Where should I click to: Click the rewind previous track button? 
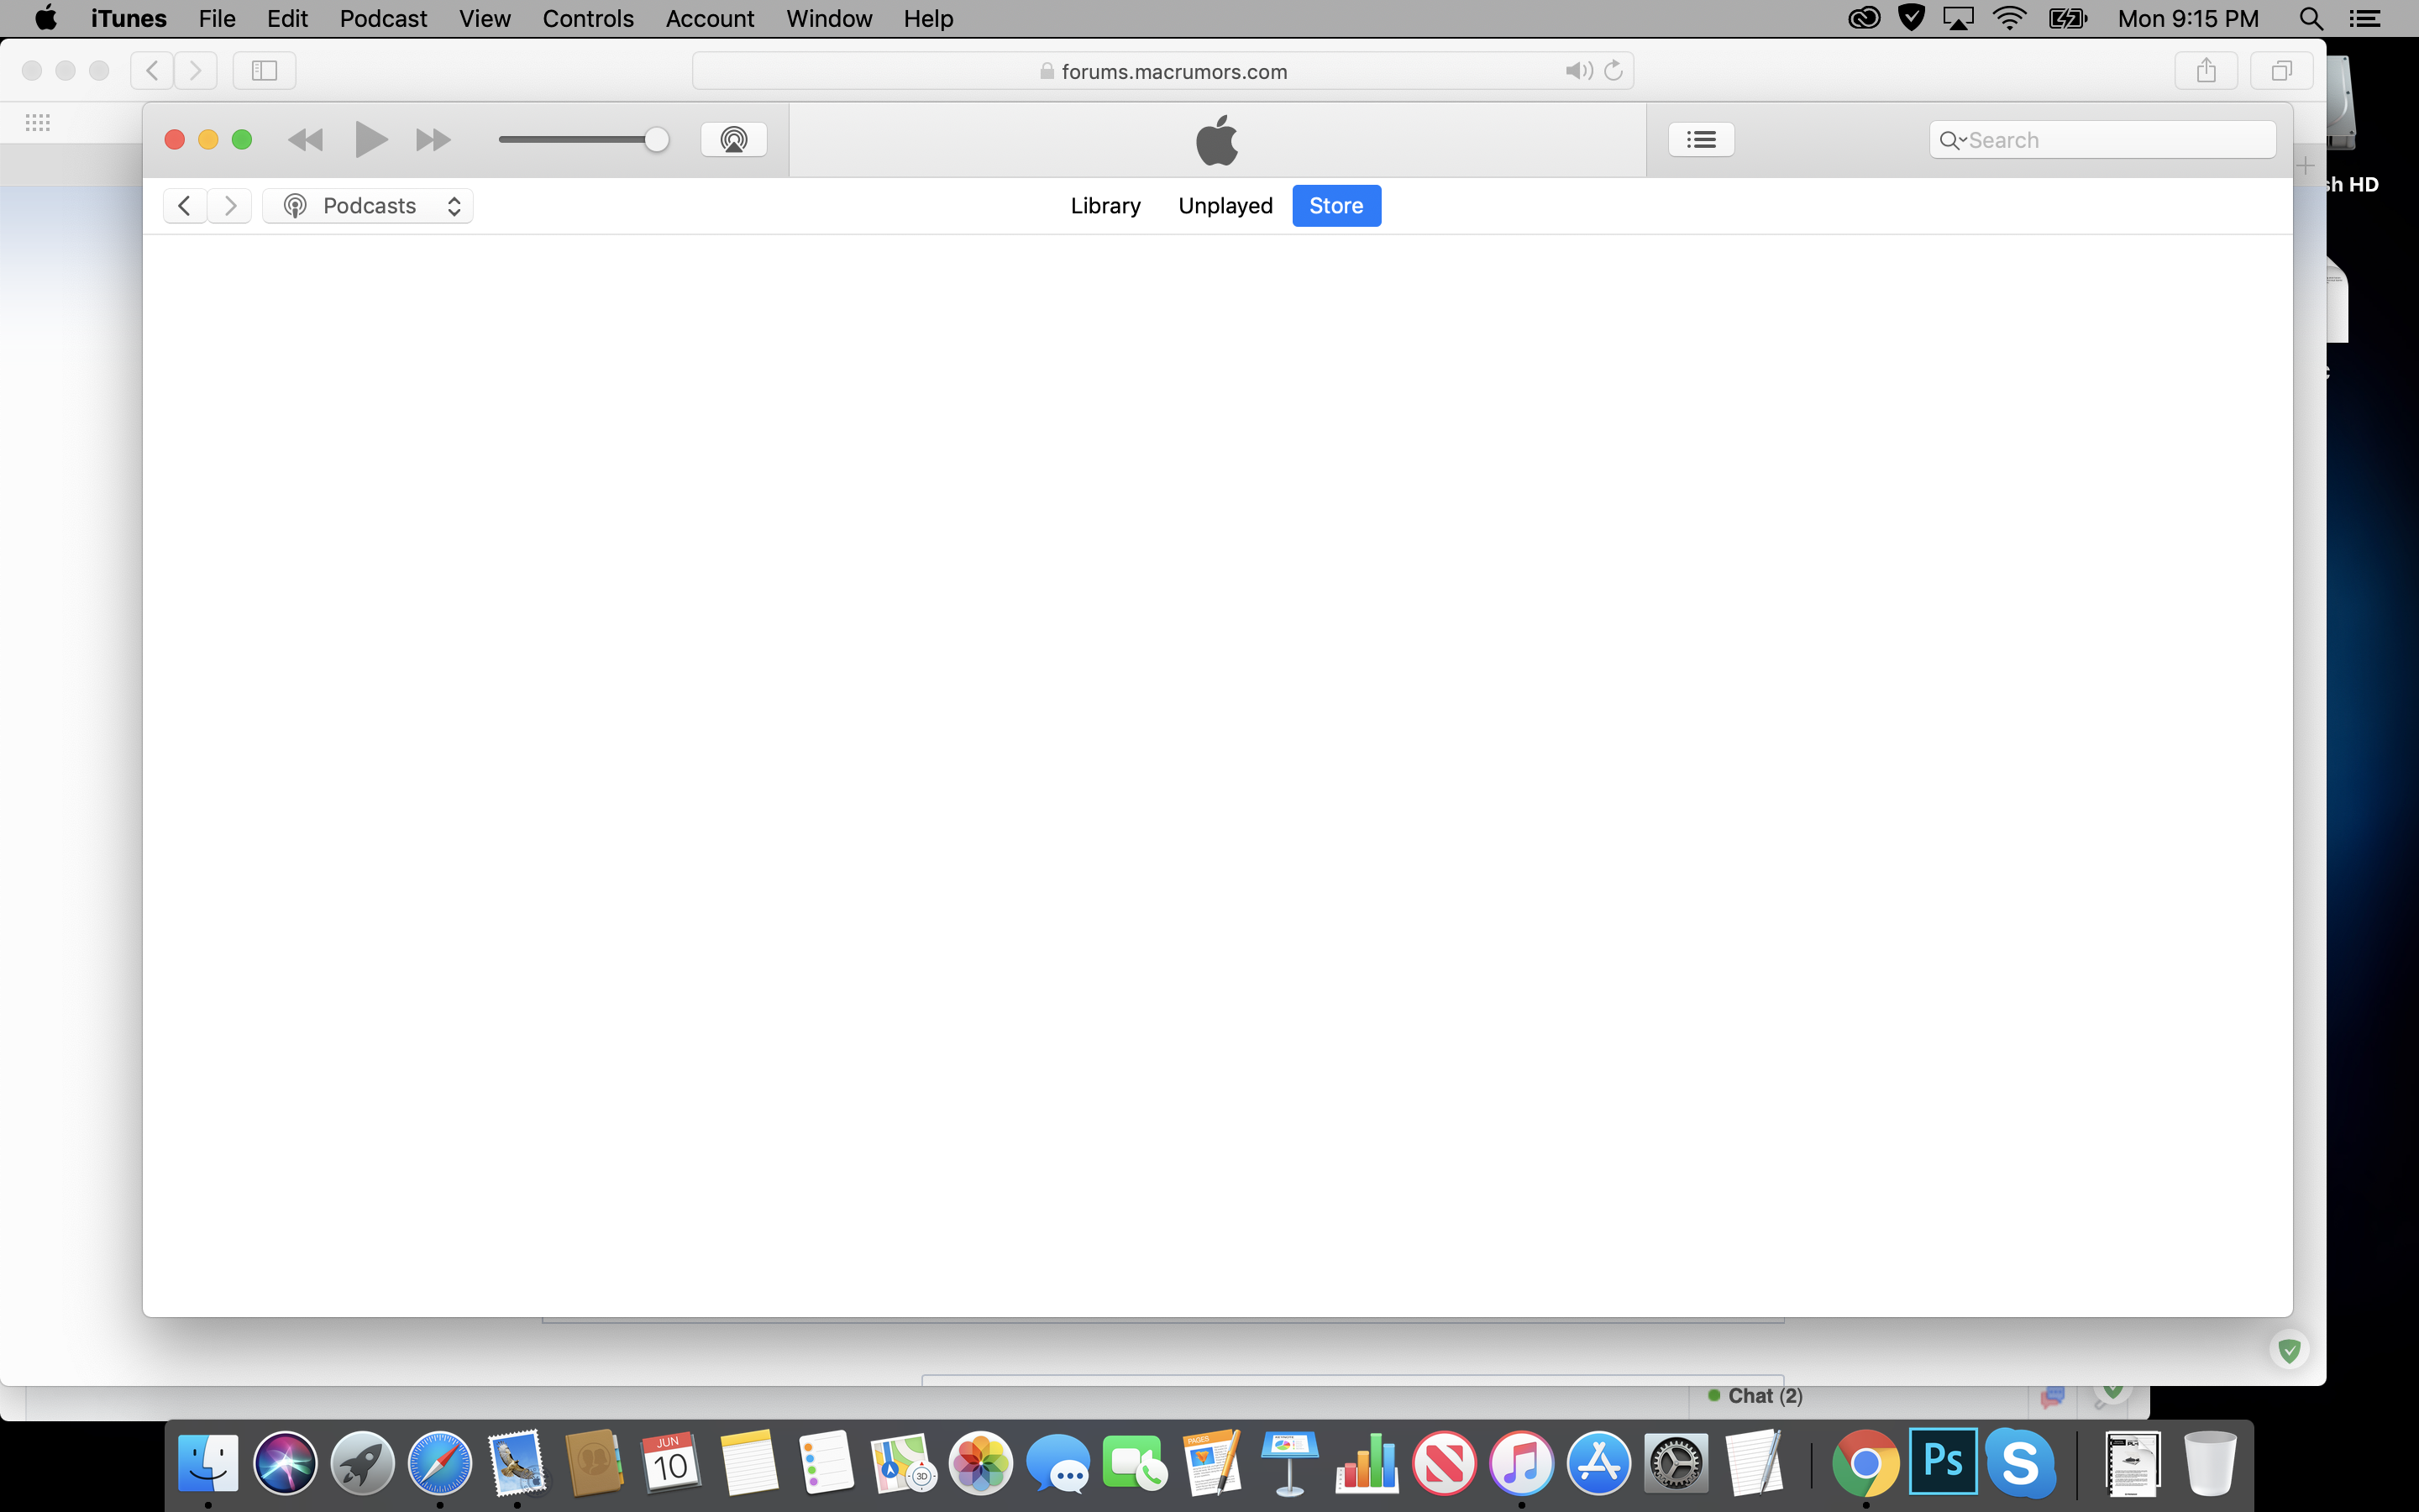(x=305, y=140)
